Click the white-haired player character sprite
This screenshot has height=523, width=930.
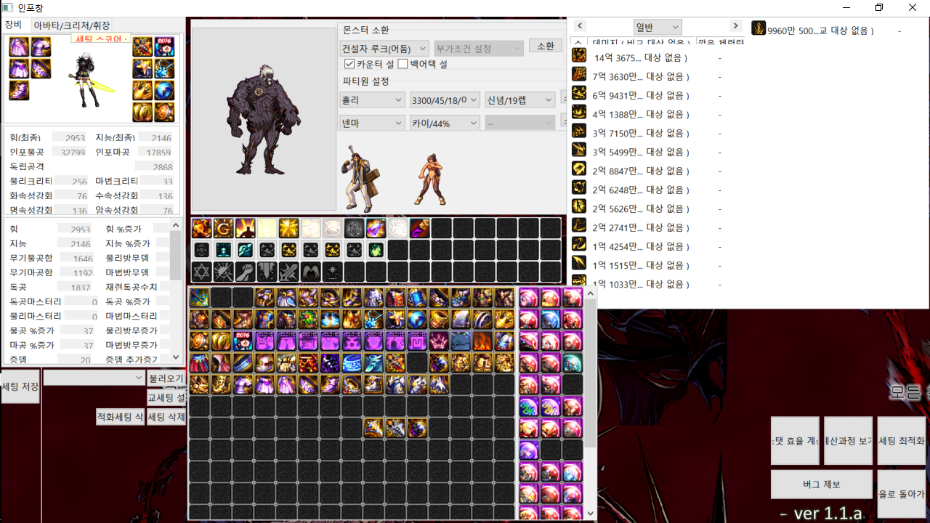click(91, 80)
